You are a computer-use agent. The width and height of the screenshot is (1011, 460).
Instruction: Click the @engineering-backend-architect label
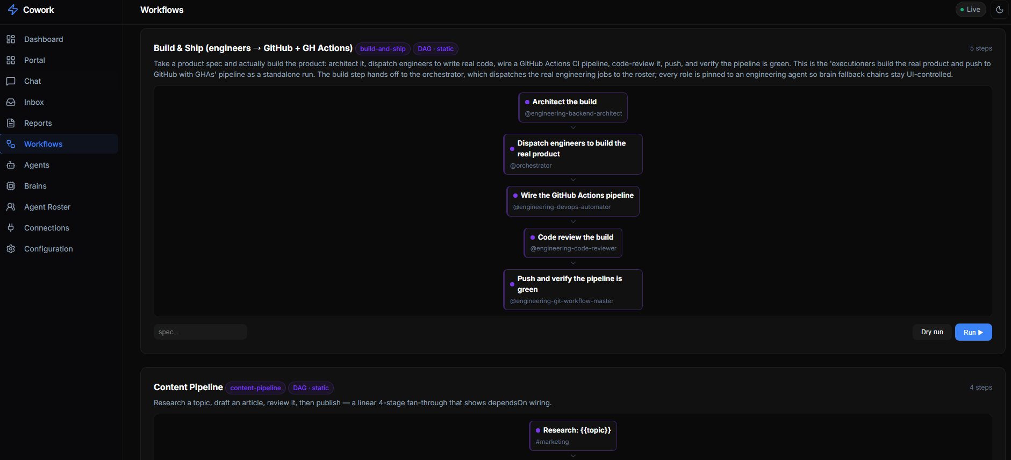pyautogui.click(x=573, y=113)
